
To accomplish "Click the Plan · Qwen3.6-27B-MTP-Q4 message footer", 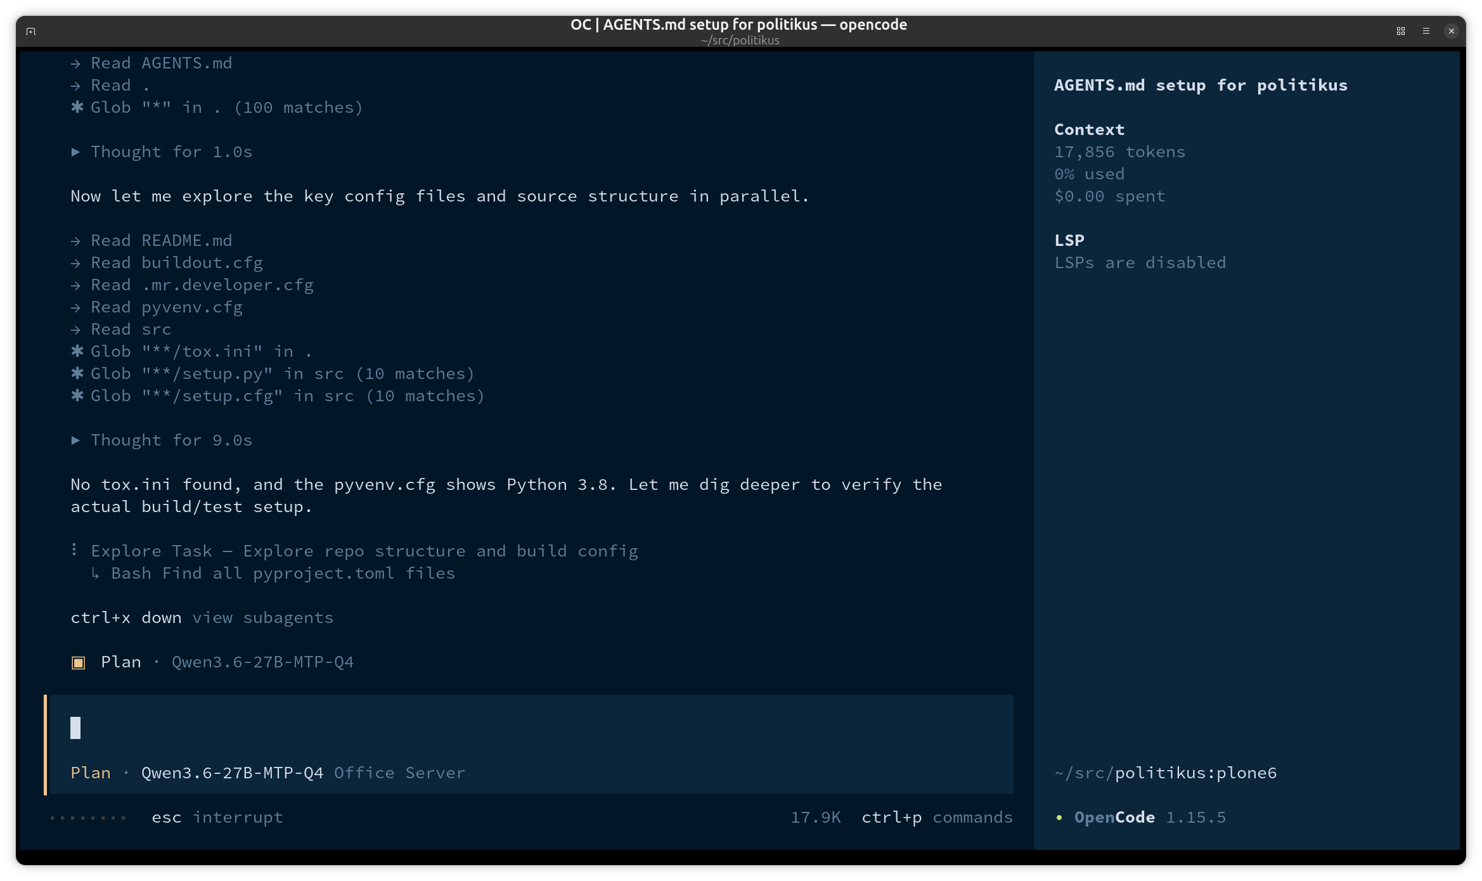I will click(212, 662).
